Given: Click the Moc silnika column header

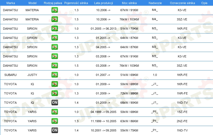Looking at the screenshot, I should [129, 3].
